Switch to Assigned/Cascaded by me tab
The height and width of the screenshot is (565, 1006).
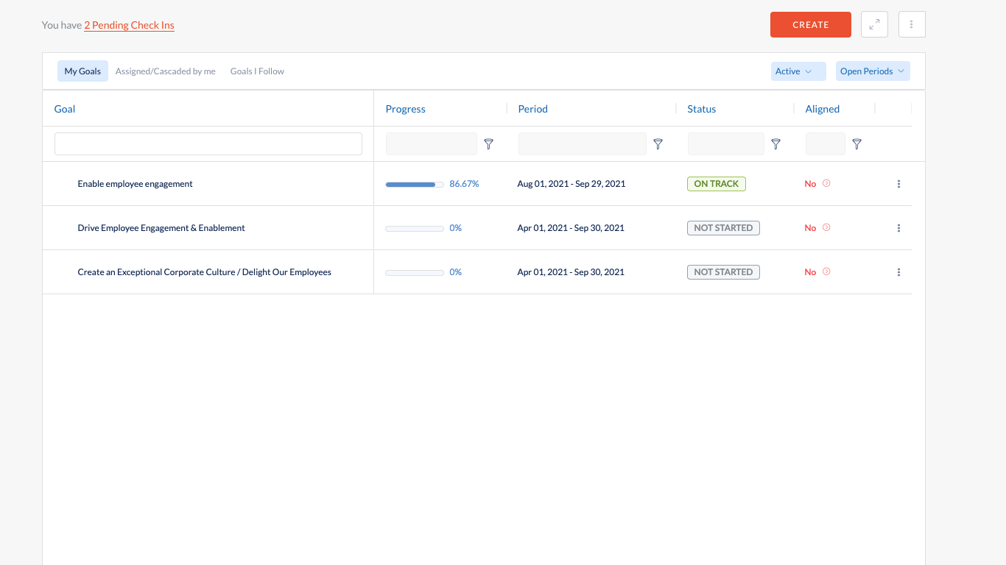click(x=166, y=71)
